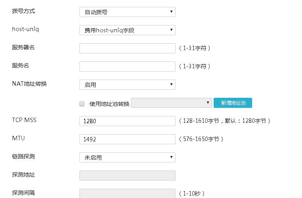
Task: Click the 拨号方式 field label
Action: coord(24,11)
